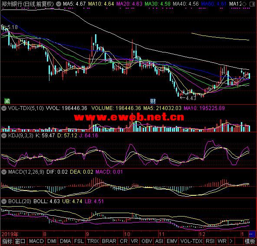Click the December marker on the date axis

[202, 234]
